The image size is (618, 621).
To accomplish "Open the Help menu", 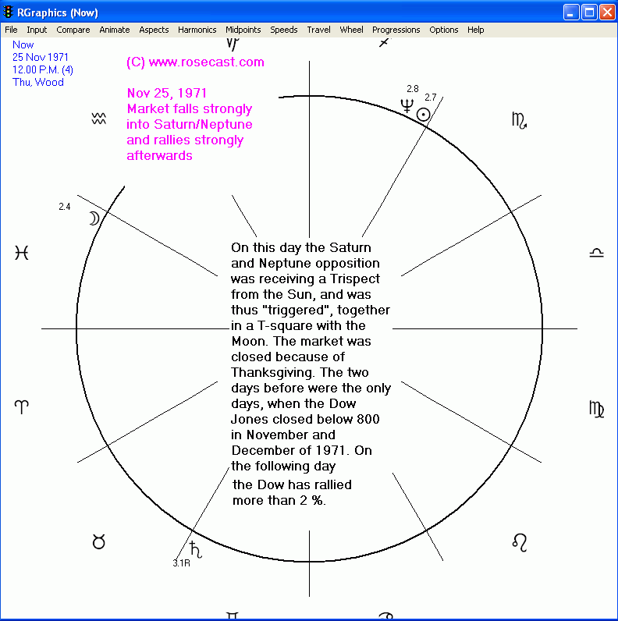I will tap(475, 30).
